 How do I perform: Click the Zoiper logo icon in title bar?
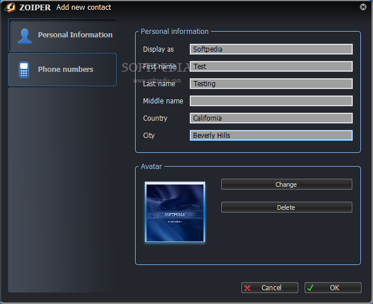click(x=10, y=7)
